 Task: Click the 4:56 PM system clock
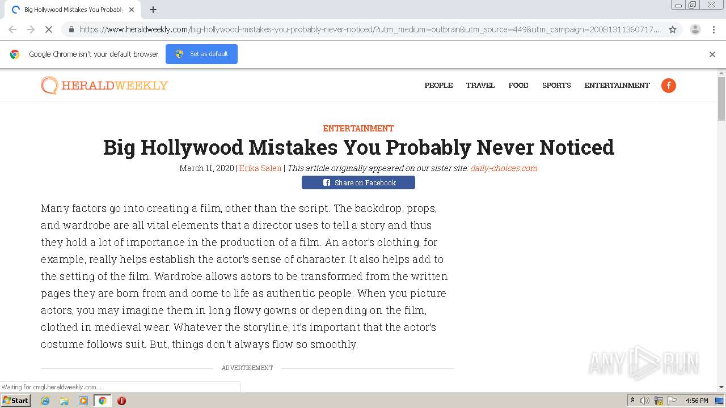(697, 401)
